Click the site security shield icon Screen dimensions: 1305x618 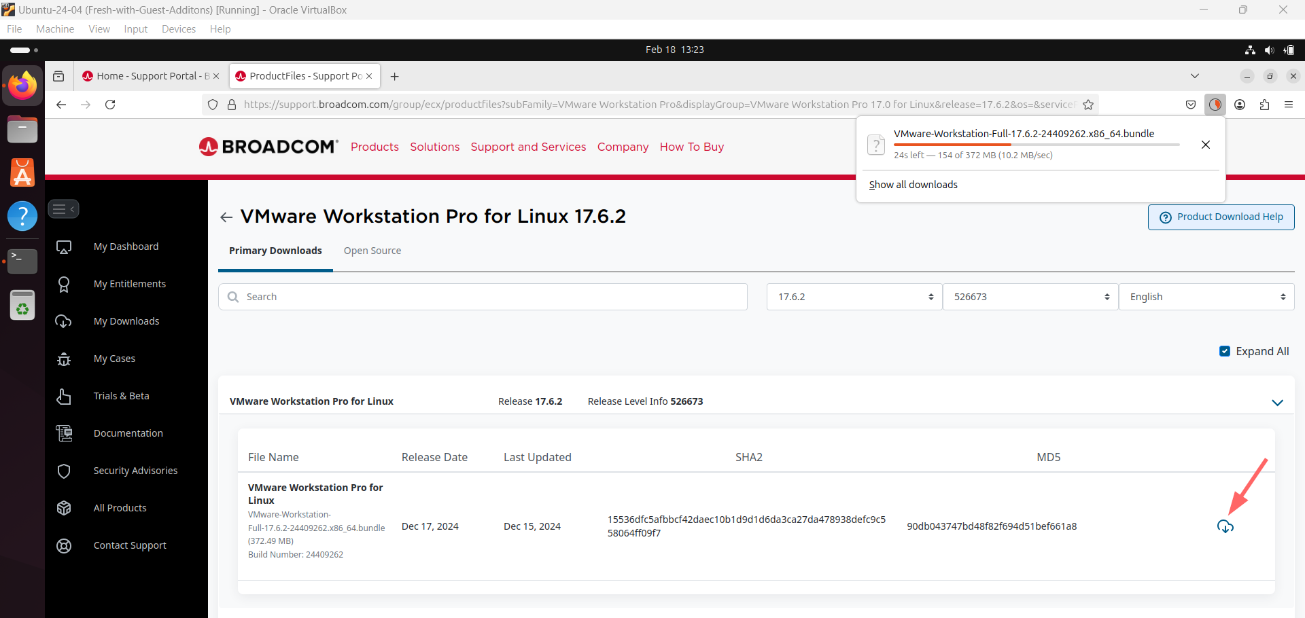(x=213, y=105)
